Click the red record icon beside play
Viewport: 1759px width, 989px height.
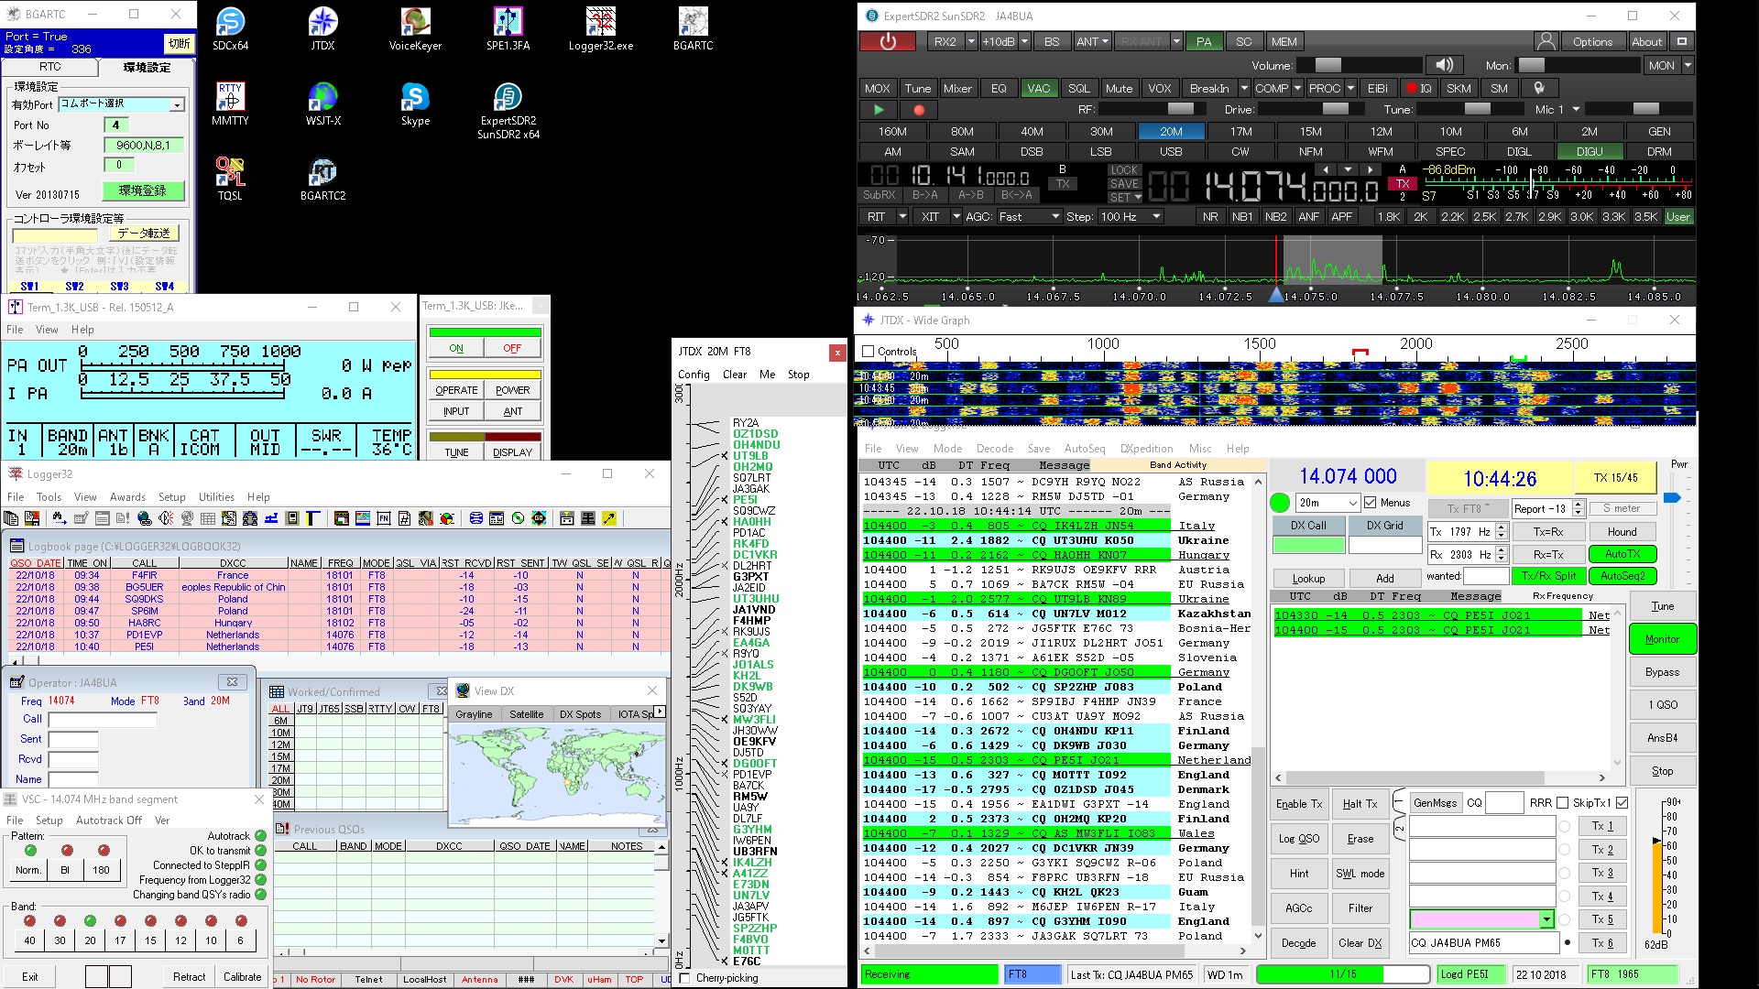click(x=919, y=110)
